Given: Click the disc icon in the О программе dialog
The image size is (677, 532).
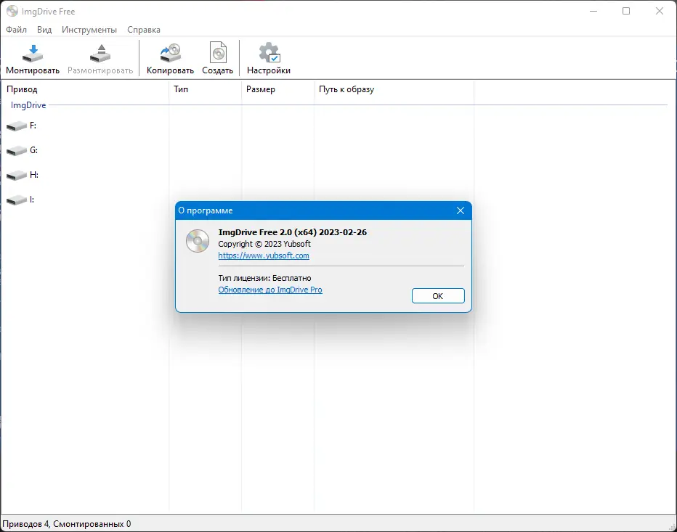Looking at the screenshot, I should tap(198, 241).
